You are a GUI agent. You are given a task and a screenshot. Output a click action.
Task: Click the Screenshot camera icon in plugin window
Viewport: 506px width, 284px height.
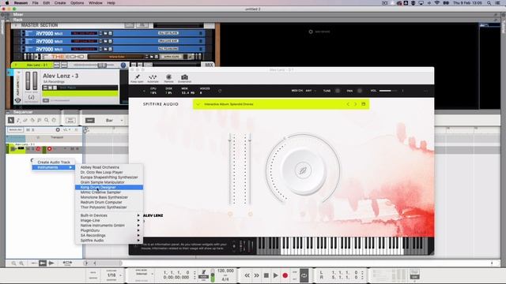184,78
